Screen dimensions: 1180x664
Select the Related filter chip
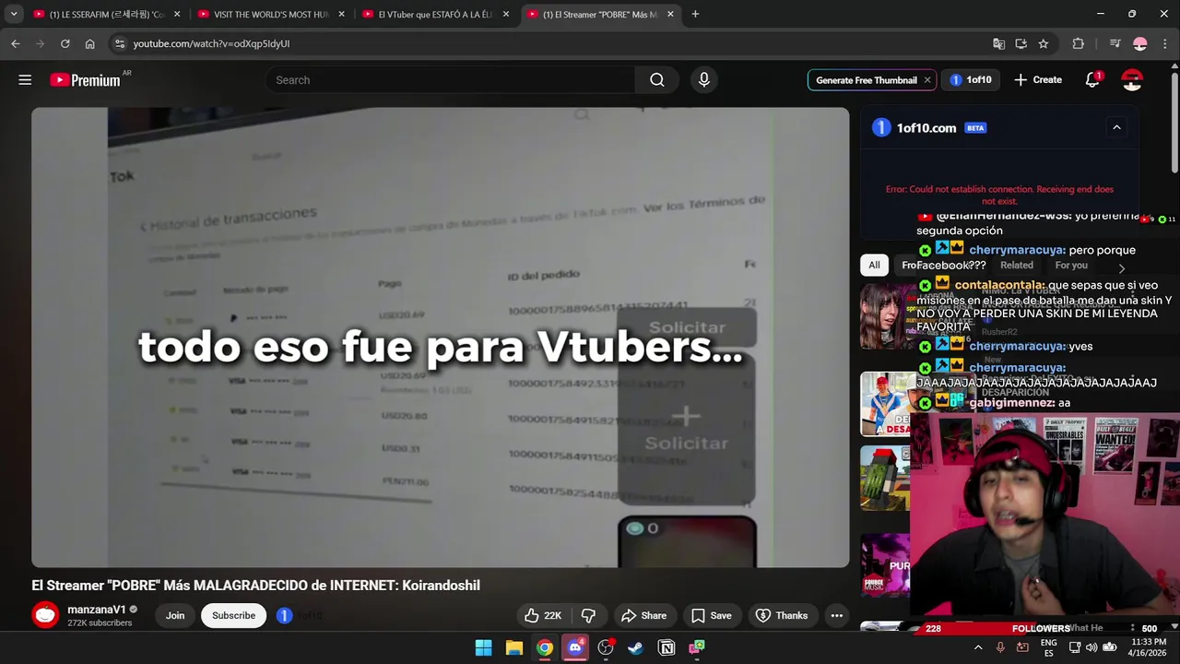pos(1017,265)
